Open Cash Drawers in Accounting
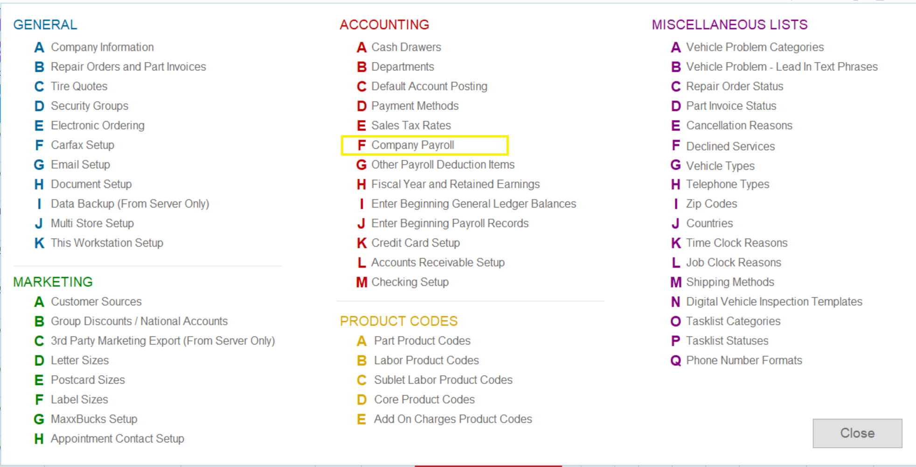This screenshot has height=467, width=916. [406, 47]
